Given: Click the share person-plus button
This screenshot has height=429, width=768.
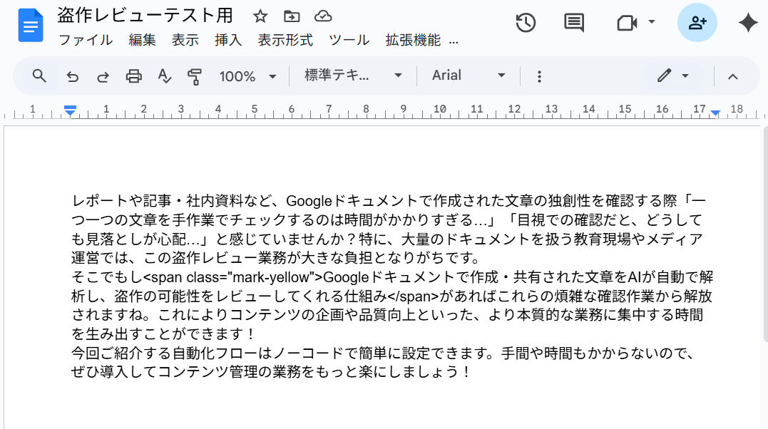Looking at the screenshot, I should (697, 23).
